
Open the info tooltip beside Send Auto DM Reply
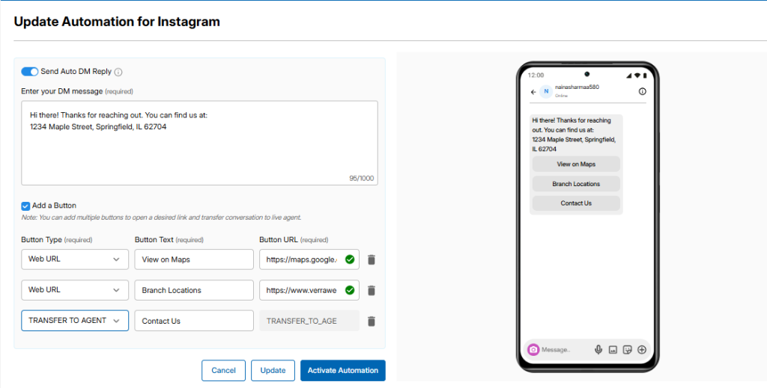pyautogui.click(x=118, y=73)
